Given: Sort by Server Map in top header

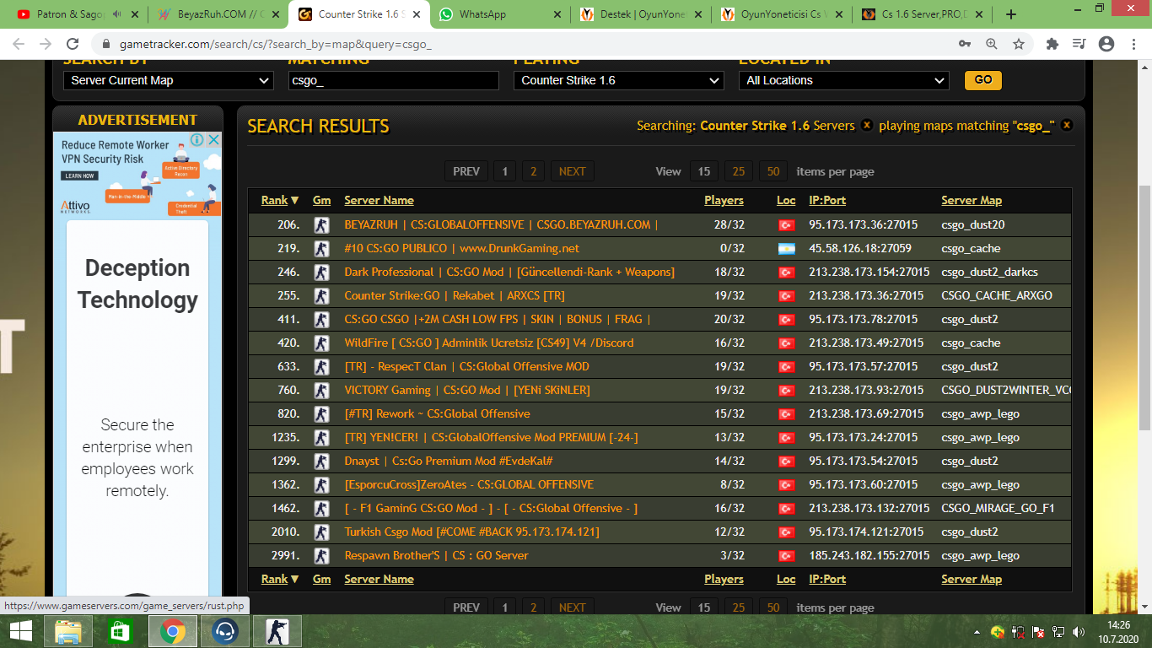Looking at the screenshot, I should click(x=972, y=201).
